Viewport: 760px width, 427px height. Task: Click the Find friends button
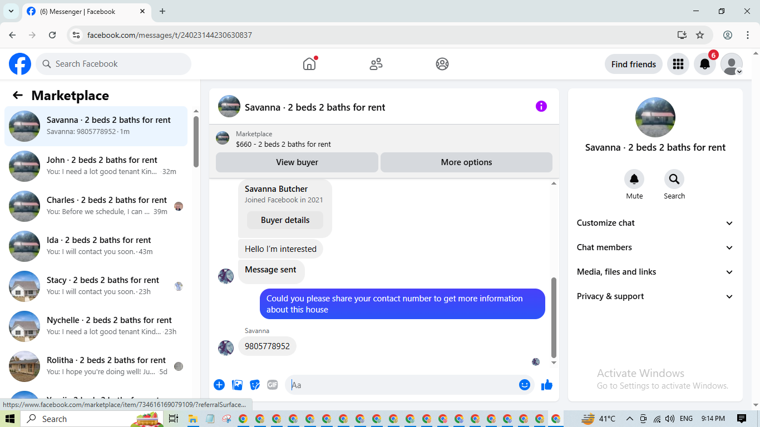pos(633,64)
